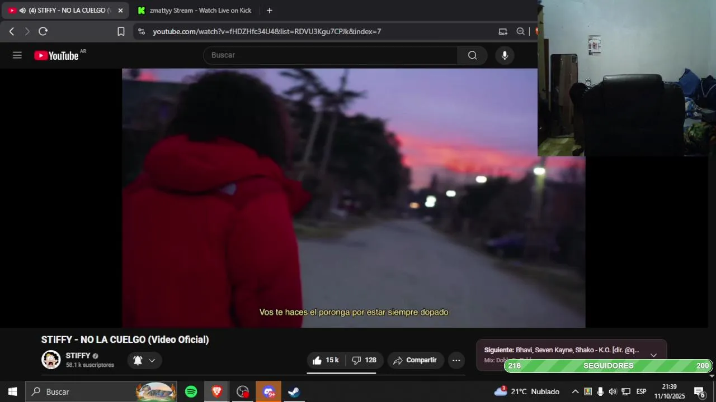Open a new browser tab
Screen dimensions: 716x402
[270, 11]
